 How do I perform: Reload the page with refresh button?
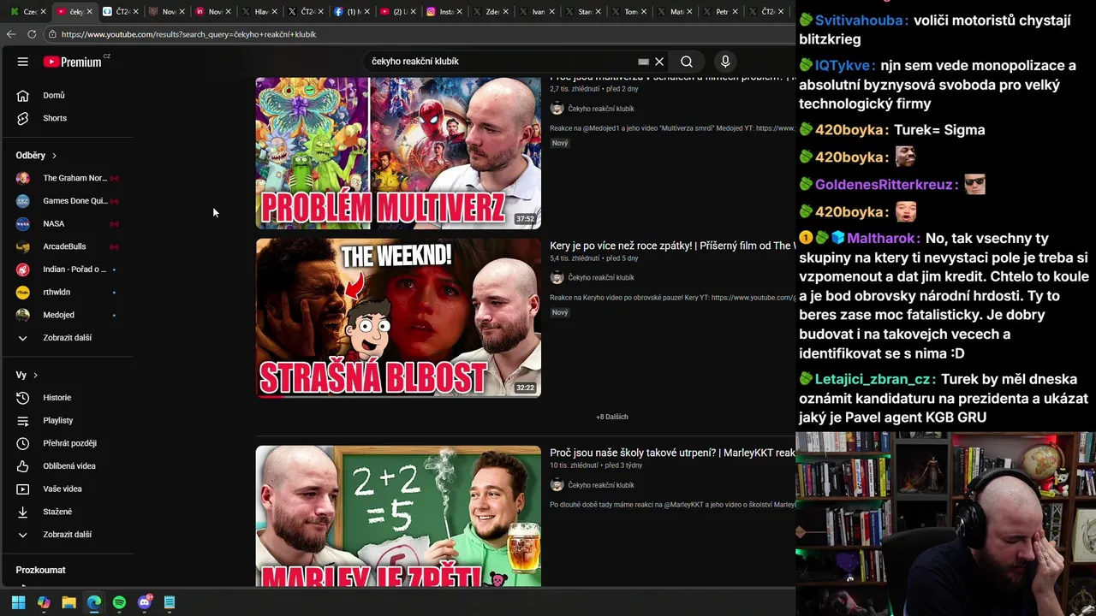point(32,34)
